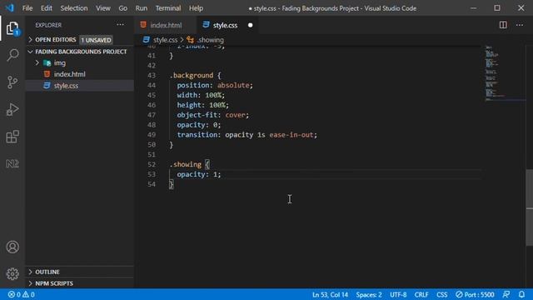533x300 pixels.
Task: Click the 'absolute' value on line 44
Action: click(x=233, y=85)
